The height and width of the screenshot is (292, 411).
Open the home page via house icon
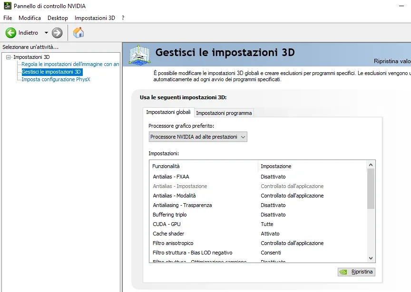(78, 33)
